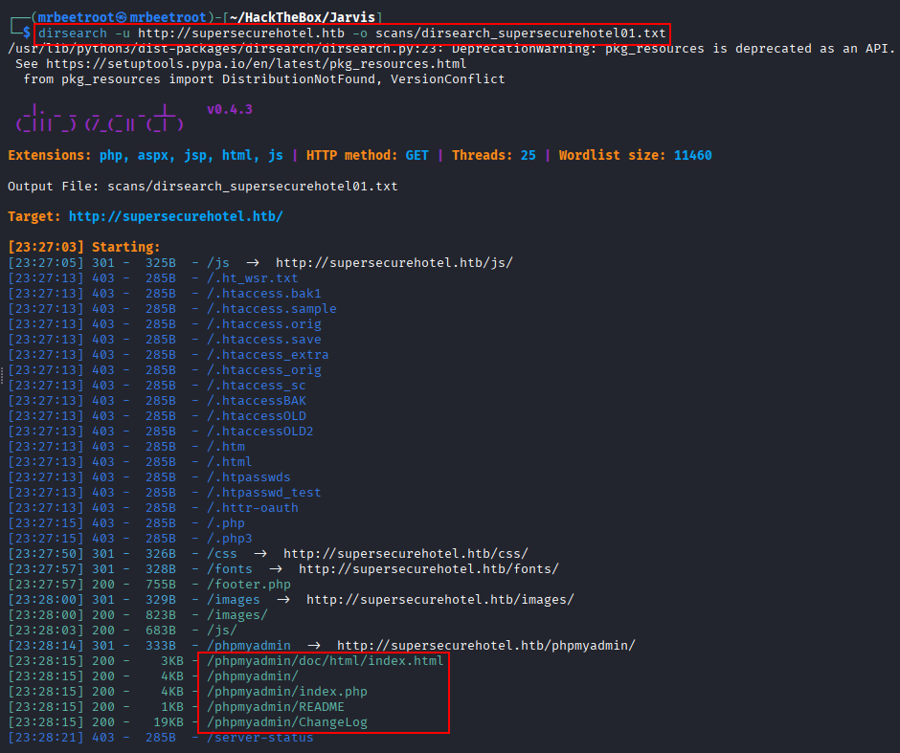900x753 pixels.
Task: Click the arrow after the /fonts entry
Action: click(x=276, y=569)
